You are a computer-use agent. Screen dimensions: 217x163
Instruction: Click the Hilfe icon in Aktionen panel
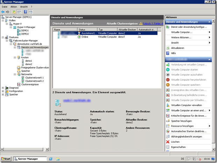tap(168, 53)
